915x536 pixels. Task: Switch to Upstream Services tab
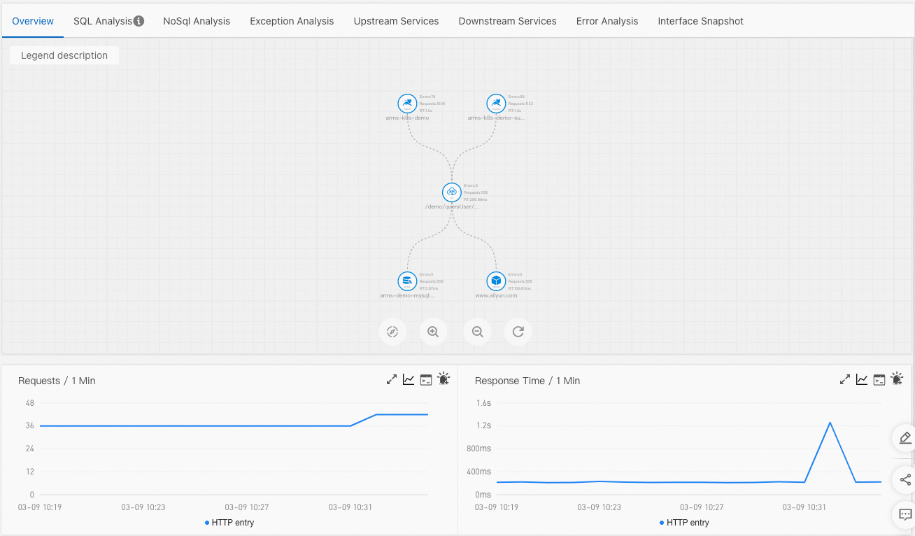pos(396,21)
